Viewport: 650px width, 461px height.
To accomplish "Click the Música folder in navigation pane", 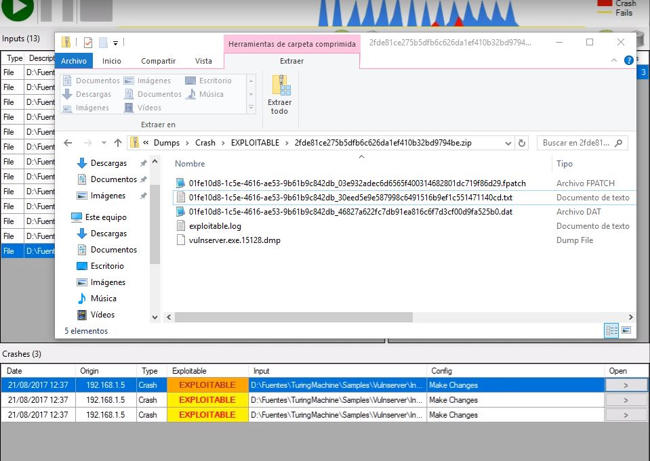I will [103, 299].
